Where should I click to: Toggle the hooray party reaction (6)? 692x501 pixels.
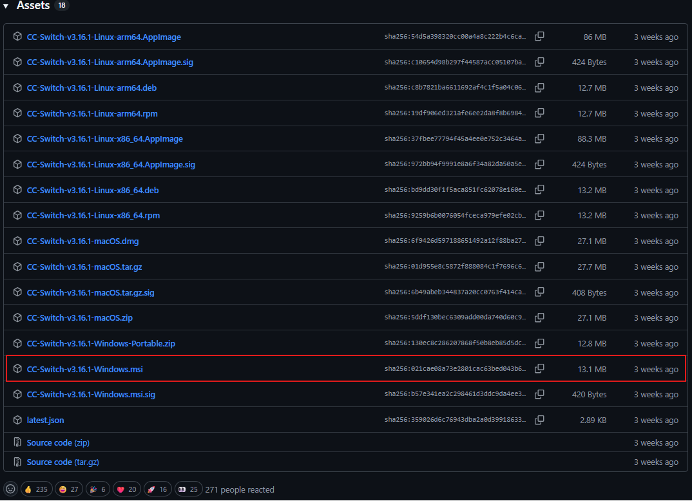(97, 489)
